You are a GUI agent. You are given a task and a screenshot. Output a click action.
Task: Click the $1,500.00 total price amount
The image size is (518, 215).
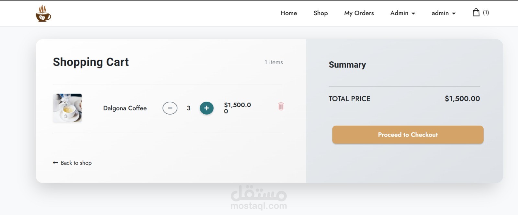(462, 99)
